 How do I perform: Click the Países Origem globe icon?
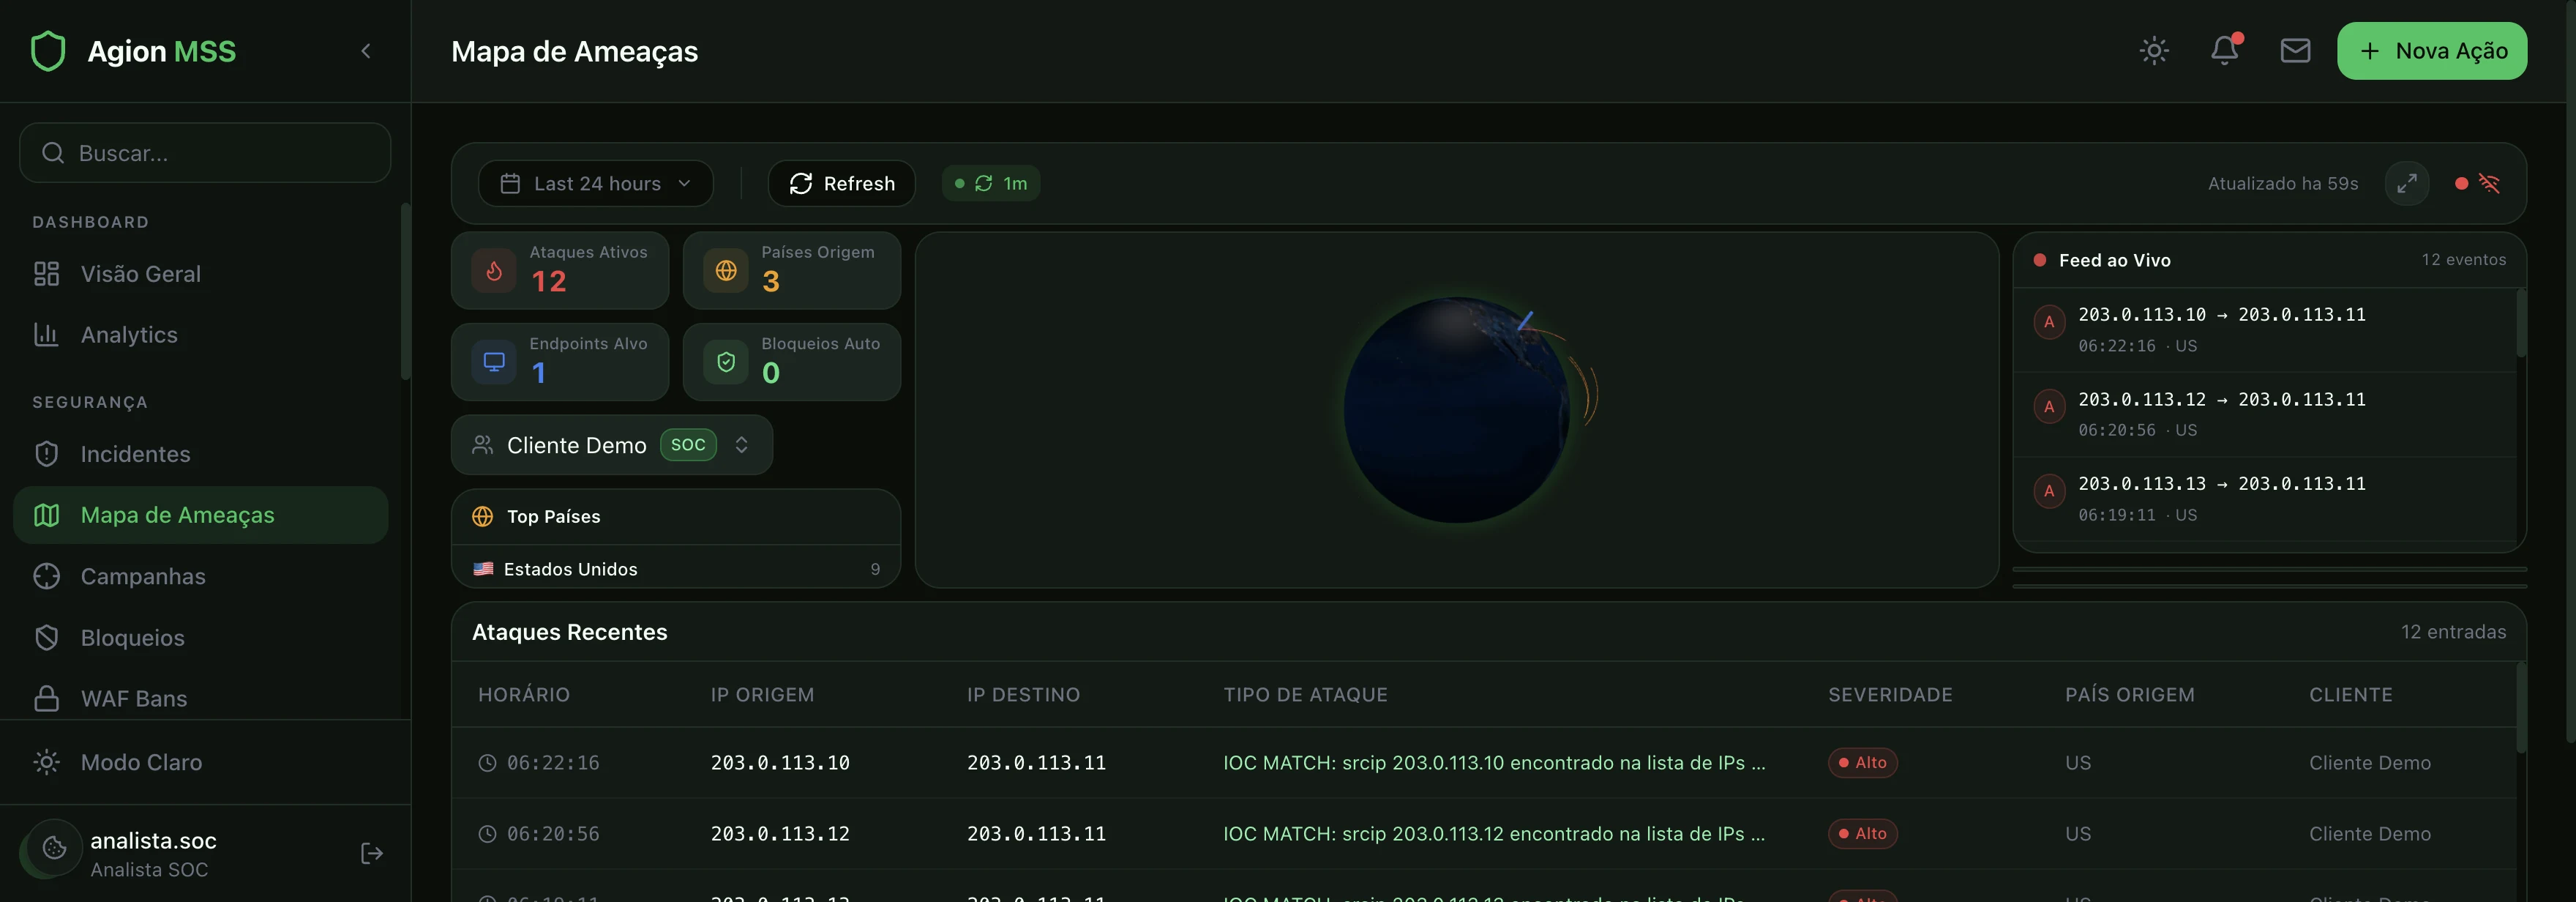pyautogui.click(x=726, y=271)
